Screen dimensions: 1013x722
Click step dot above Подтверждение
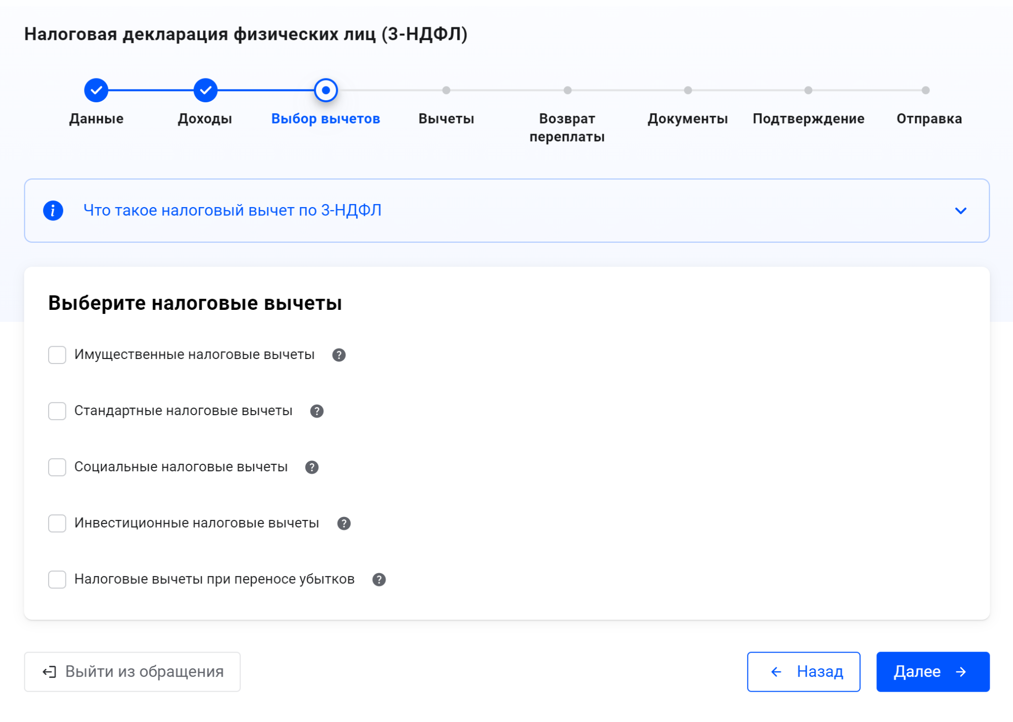click(808, 90)
